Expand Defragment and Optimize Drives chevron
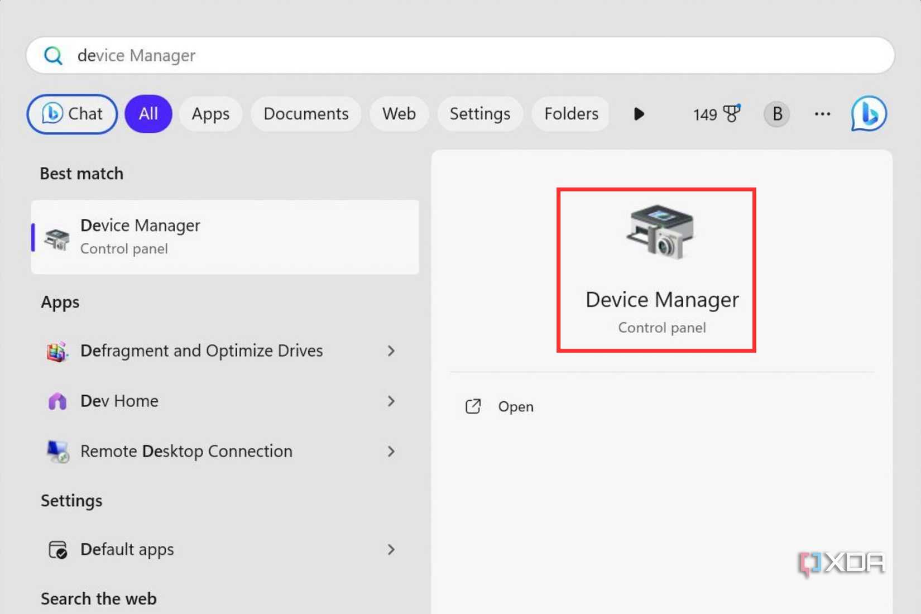Viewport: 921px width, 614px height. [x=391, y=351]
